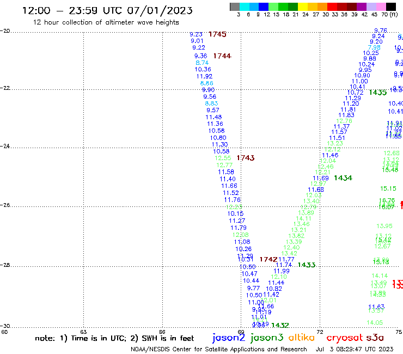This screenshot has width=403, height=354.
Task: Click the NOAA/NESDIS credit line
Action: pyautogui.click(x=219, y=349)
